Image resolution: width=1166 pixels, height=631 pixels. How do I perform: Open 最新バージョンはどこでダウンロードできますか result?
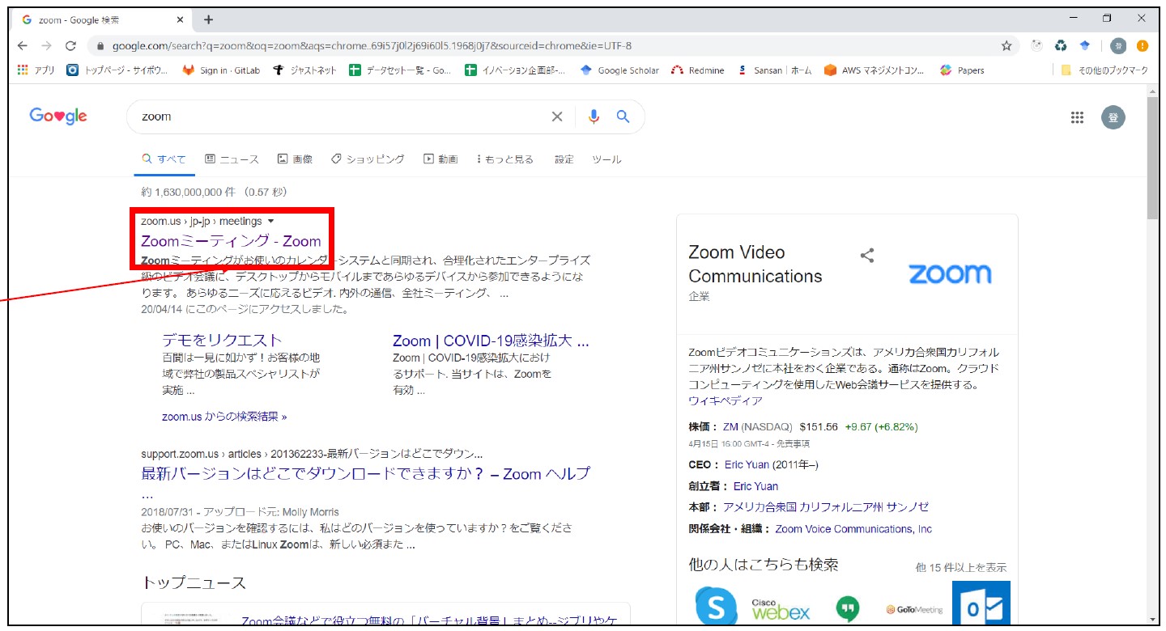pos(365,473)
